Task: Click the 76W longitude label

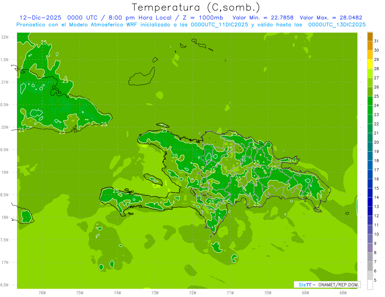Action: [42, 293]
